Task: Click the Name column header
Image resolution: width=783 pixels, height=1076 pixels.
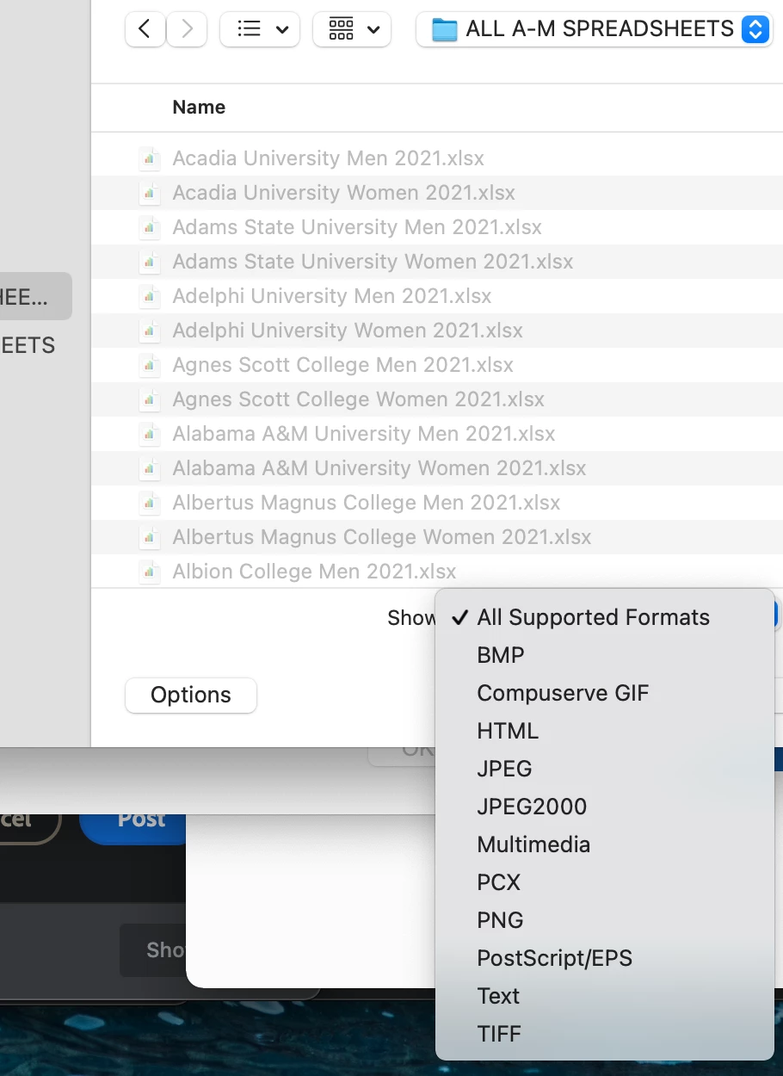Action: (199, 107)
